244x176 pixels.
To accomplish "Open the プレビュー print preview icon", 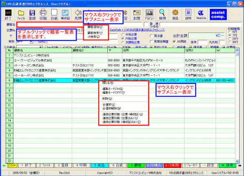I will click(x=149, y=15).
